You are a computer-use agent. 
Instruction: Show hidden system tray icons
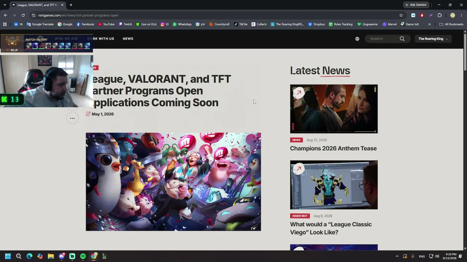397,256
